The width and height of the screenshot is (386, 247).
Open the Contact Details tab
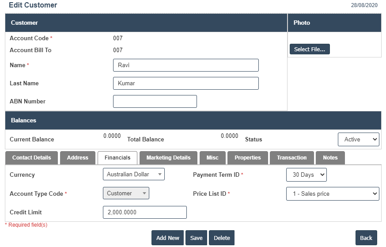tap(31, 158)
